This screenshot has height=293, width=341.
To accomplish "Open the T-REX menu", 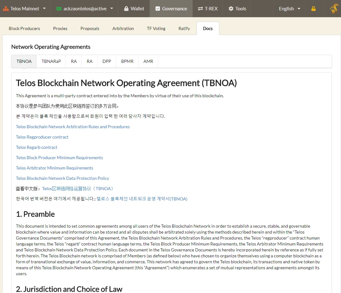I will [x=208, y=9].
